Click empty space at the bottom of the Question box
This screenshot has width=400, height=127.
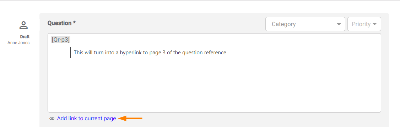(214, 101)
